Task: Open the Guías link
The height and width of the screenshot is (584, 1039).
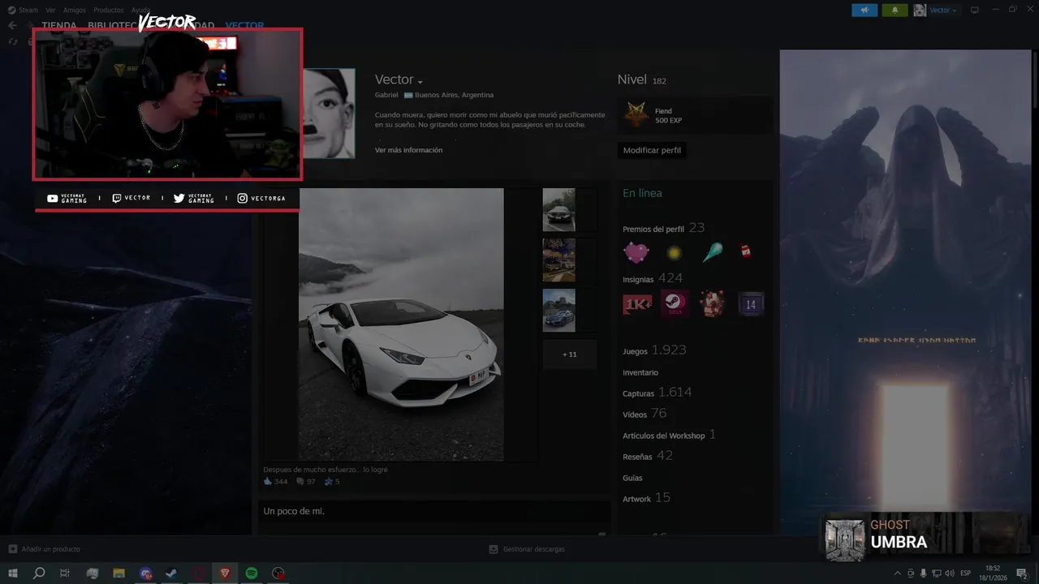Action: point(632,478)
